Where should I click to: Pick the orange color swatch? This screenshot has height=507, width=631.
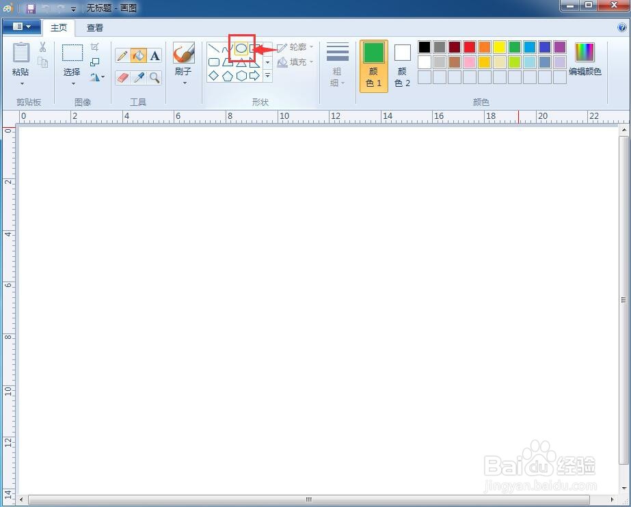485,47
